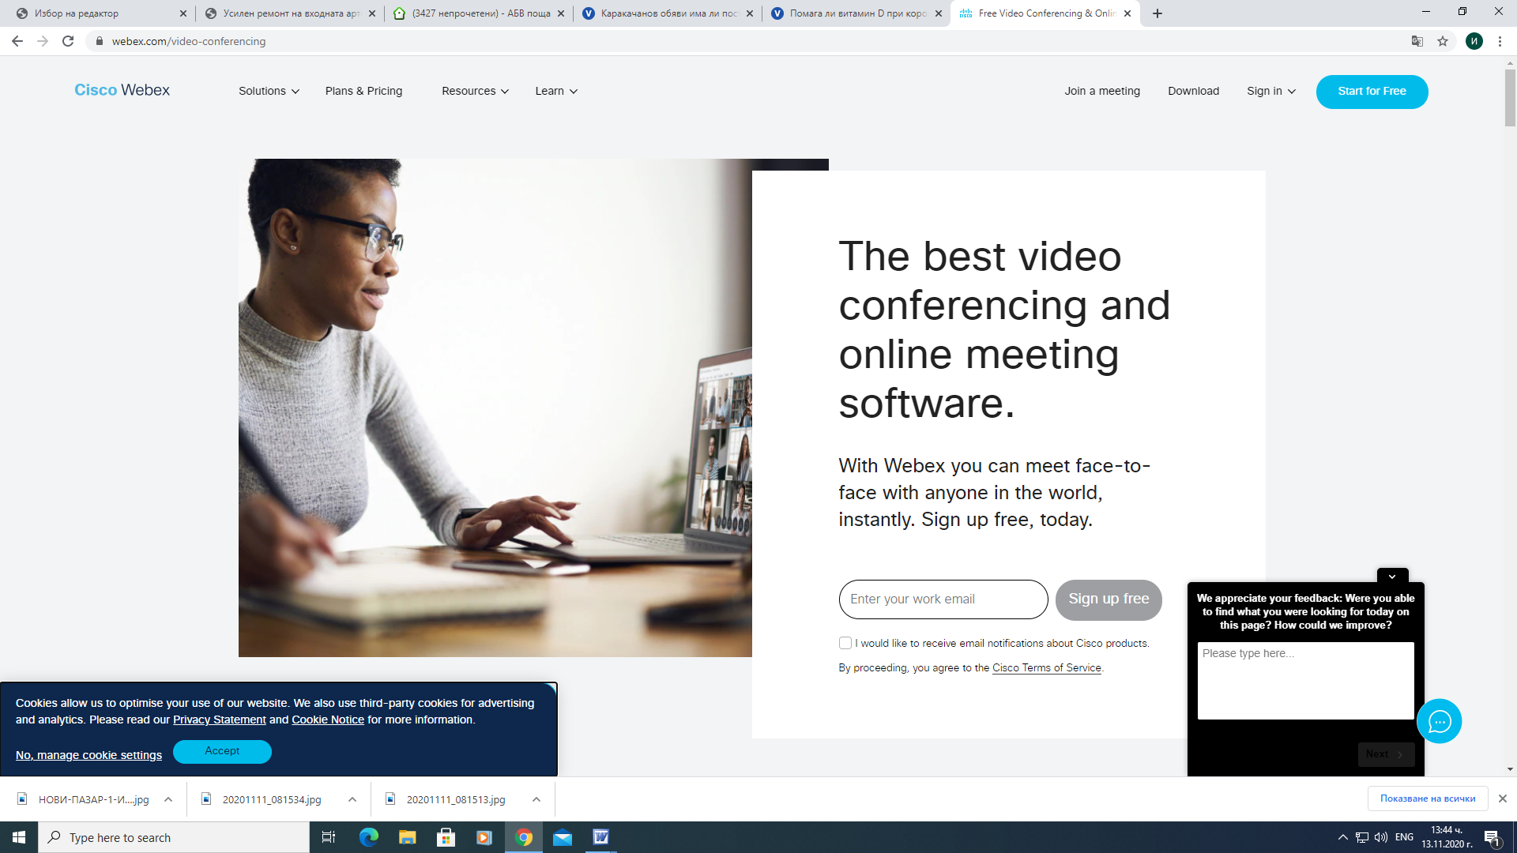This screenshot has height=853, width=1517.
Task: Bookmark this page with the star icon
Action: (x=1443, y=41)
